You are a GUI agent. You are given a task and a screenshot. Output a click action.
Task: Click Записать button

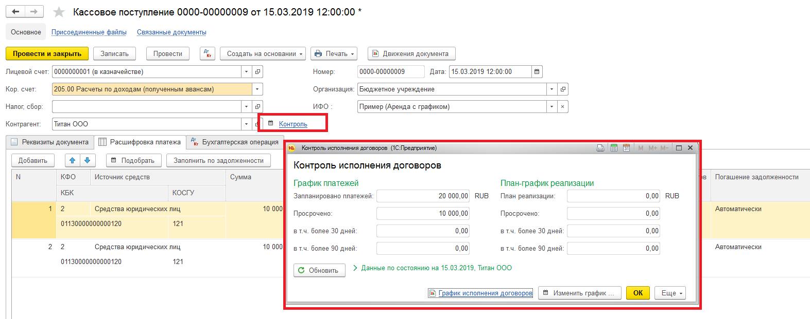pyautogui.click(x=114, y=53)
